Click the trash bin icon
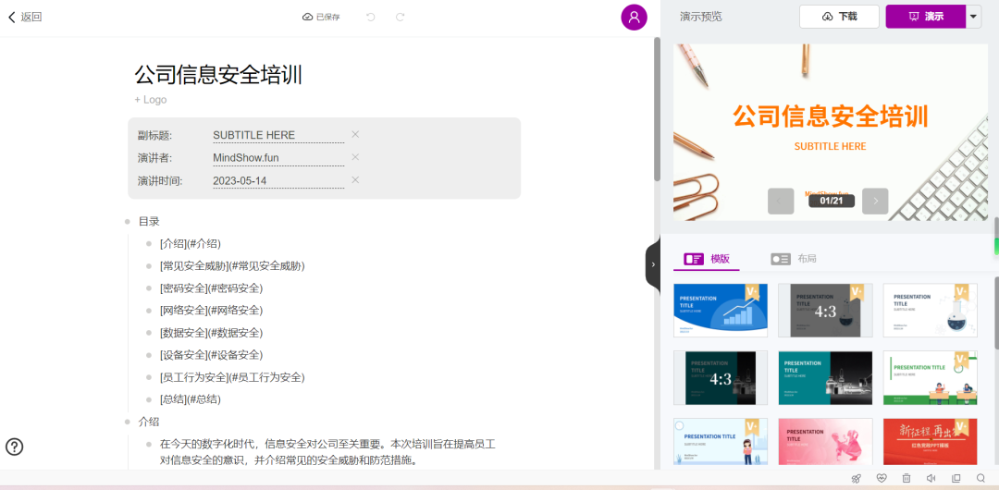 tap(906, 478)
